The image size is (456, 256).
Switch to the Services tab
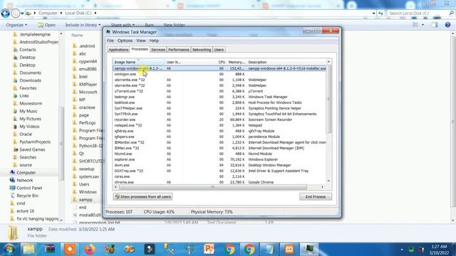(158, 50)
